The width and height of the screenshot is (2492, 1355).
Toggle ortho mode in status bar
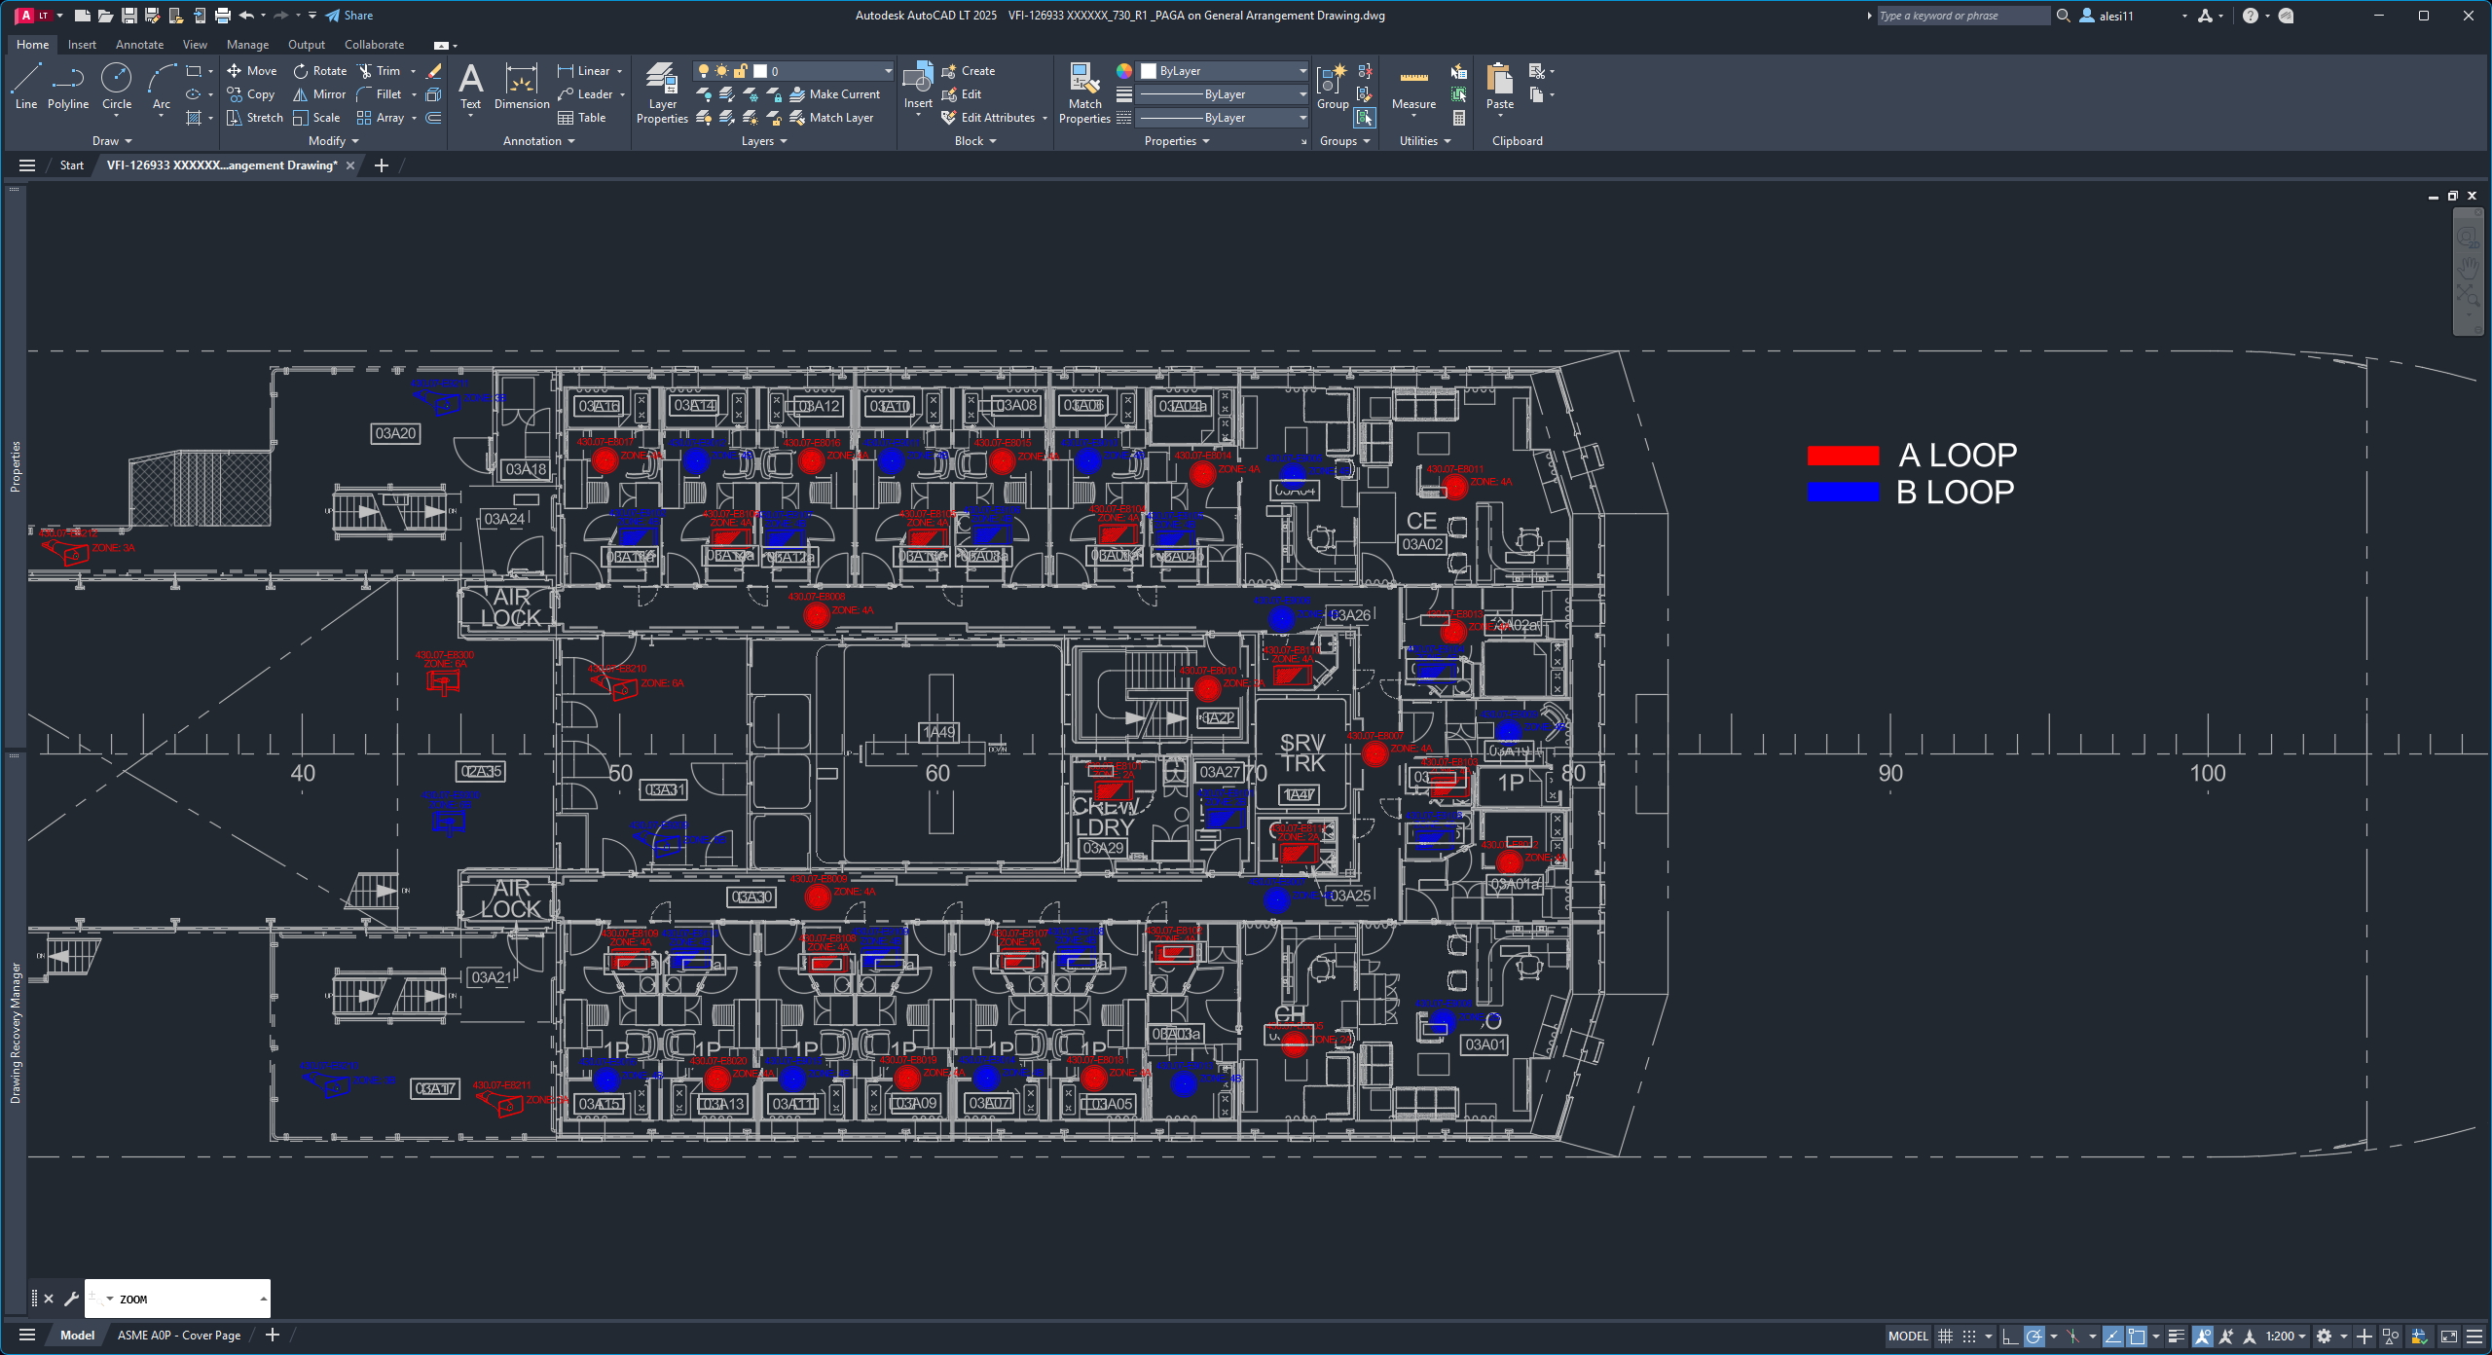click(x=2009, y=1336)
